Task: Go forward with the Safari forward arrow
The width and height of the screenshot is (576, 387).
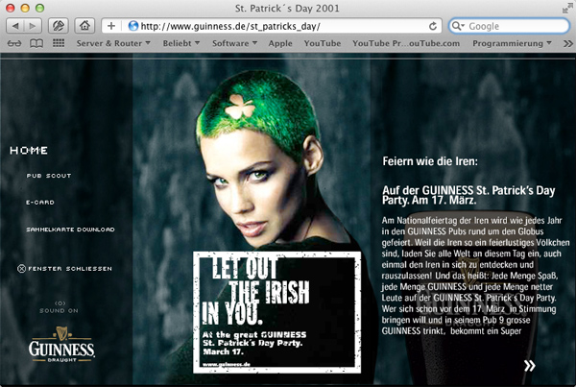Action: tap(33, 26)
